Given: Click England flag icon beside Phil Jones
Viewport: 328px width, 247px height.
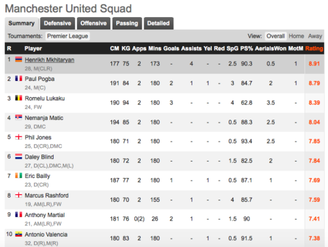Looking at the screenshot, I should tap(19, 137).
